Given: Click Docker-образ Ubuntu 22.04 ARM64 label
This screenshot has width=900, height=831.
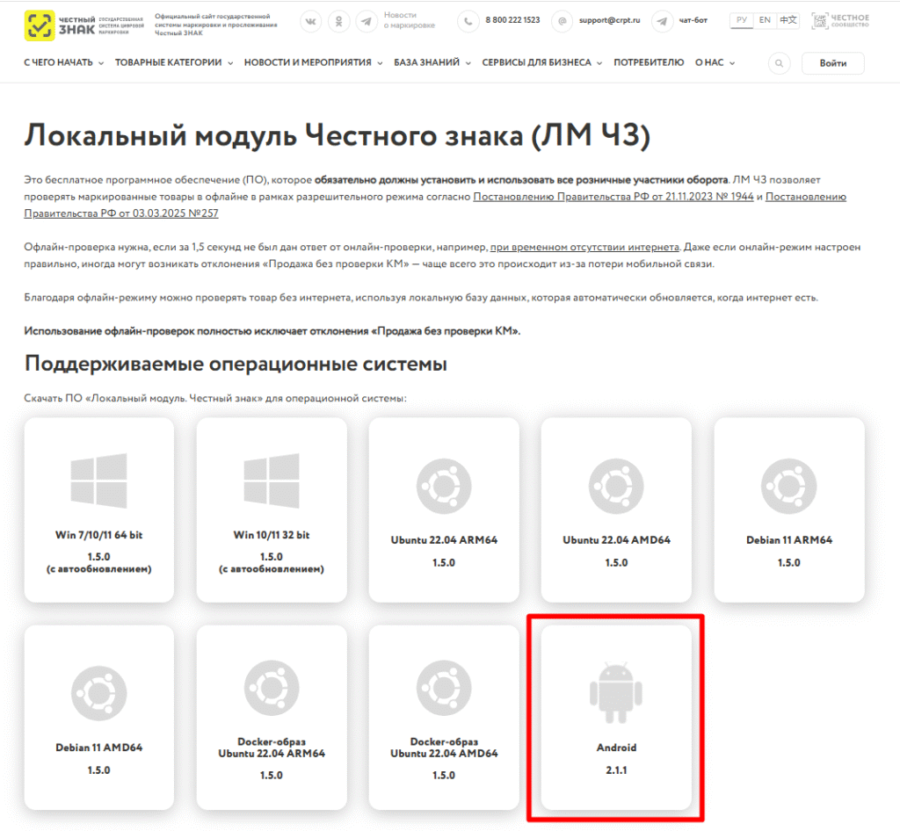Looking at the screenshot, I should click(x=272, y=748).
